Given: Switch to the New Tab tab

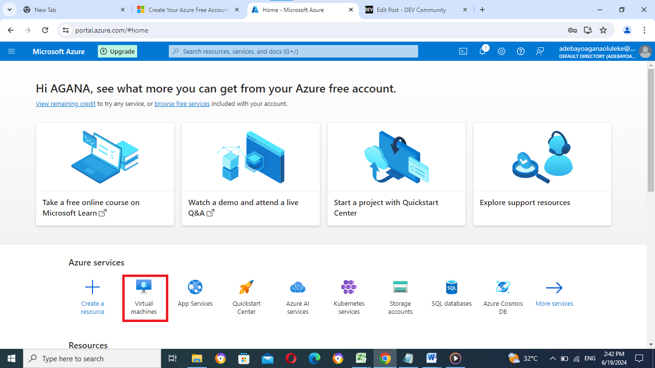Looking at the screenshot, I should click(73, 10).
